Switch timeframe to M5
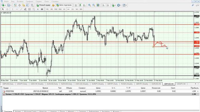 (52, 9)
